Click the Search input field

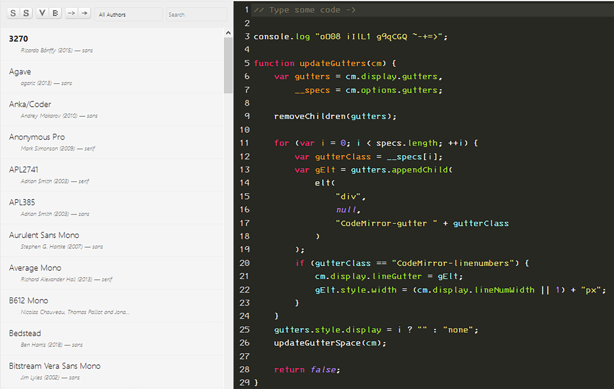(197, 15)
